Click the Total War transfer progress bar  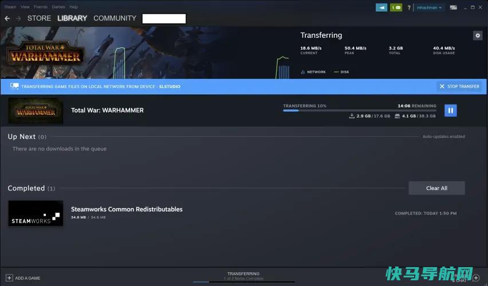coord(360,110)
